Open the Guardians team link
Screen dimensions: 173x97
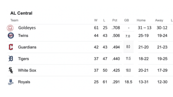click(x=27, y=47)
